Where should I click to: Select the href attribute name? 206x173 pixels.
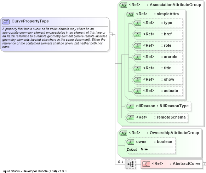[168, 34]
